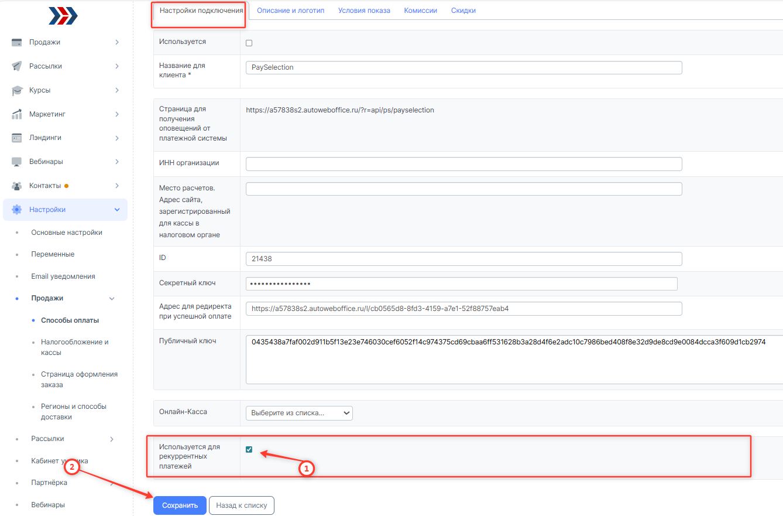Go to the Комиссии tab

click(x=420, y=11)
